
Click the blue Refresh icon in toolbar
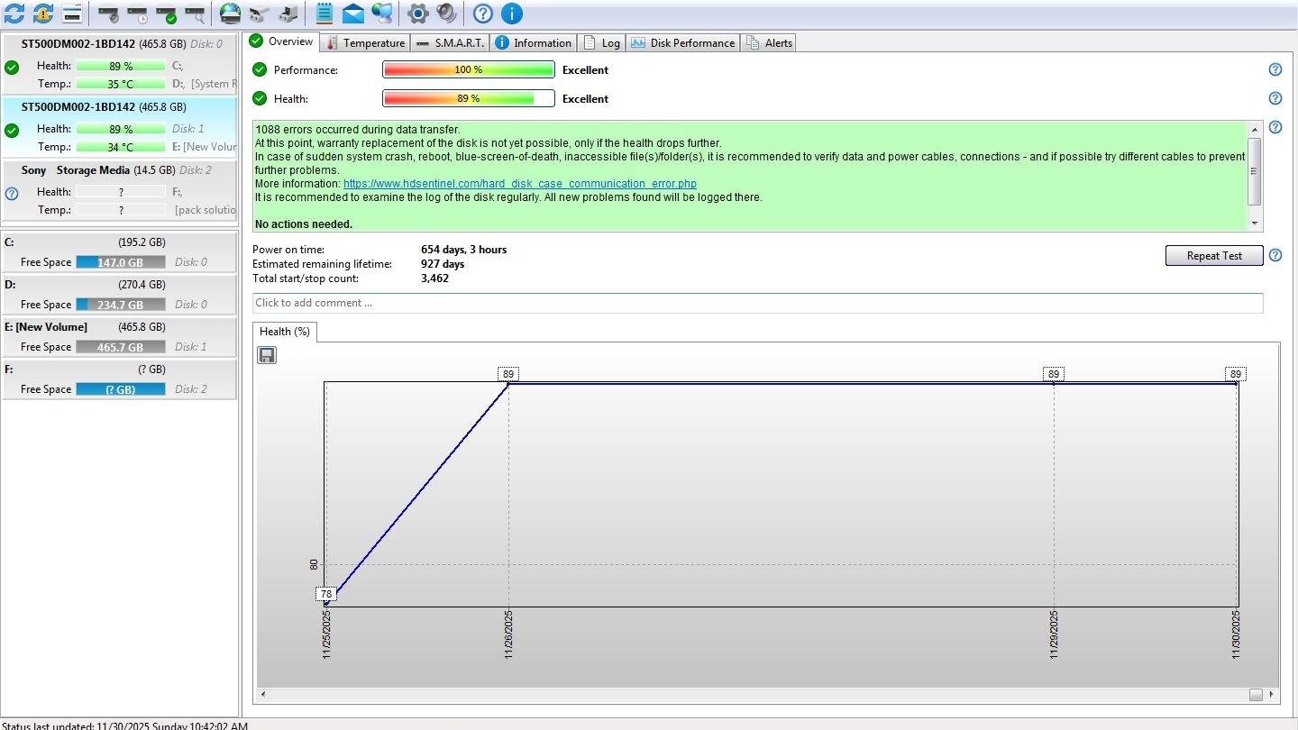(14, 14)
